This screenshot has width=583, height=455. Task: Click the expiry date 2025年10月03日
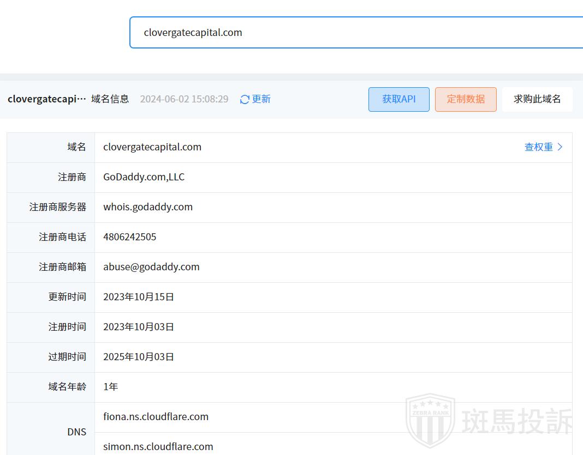coord(139,357)
